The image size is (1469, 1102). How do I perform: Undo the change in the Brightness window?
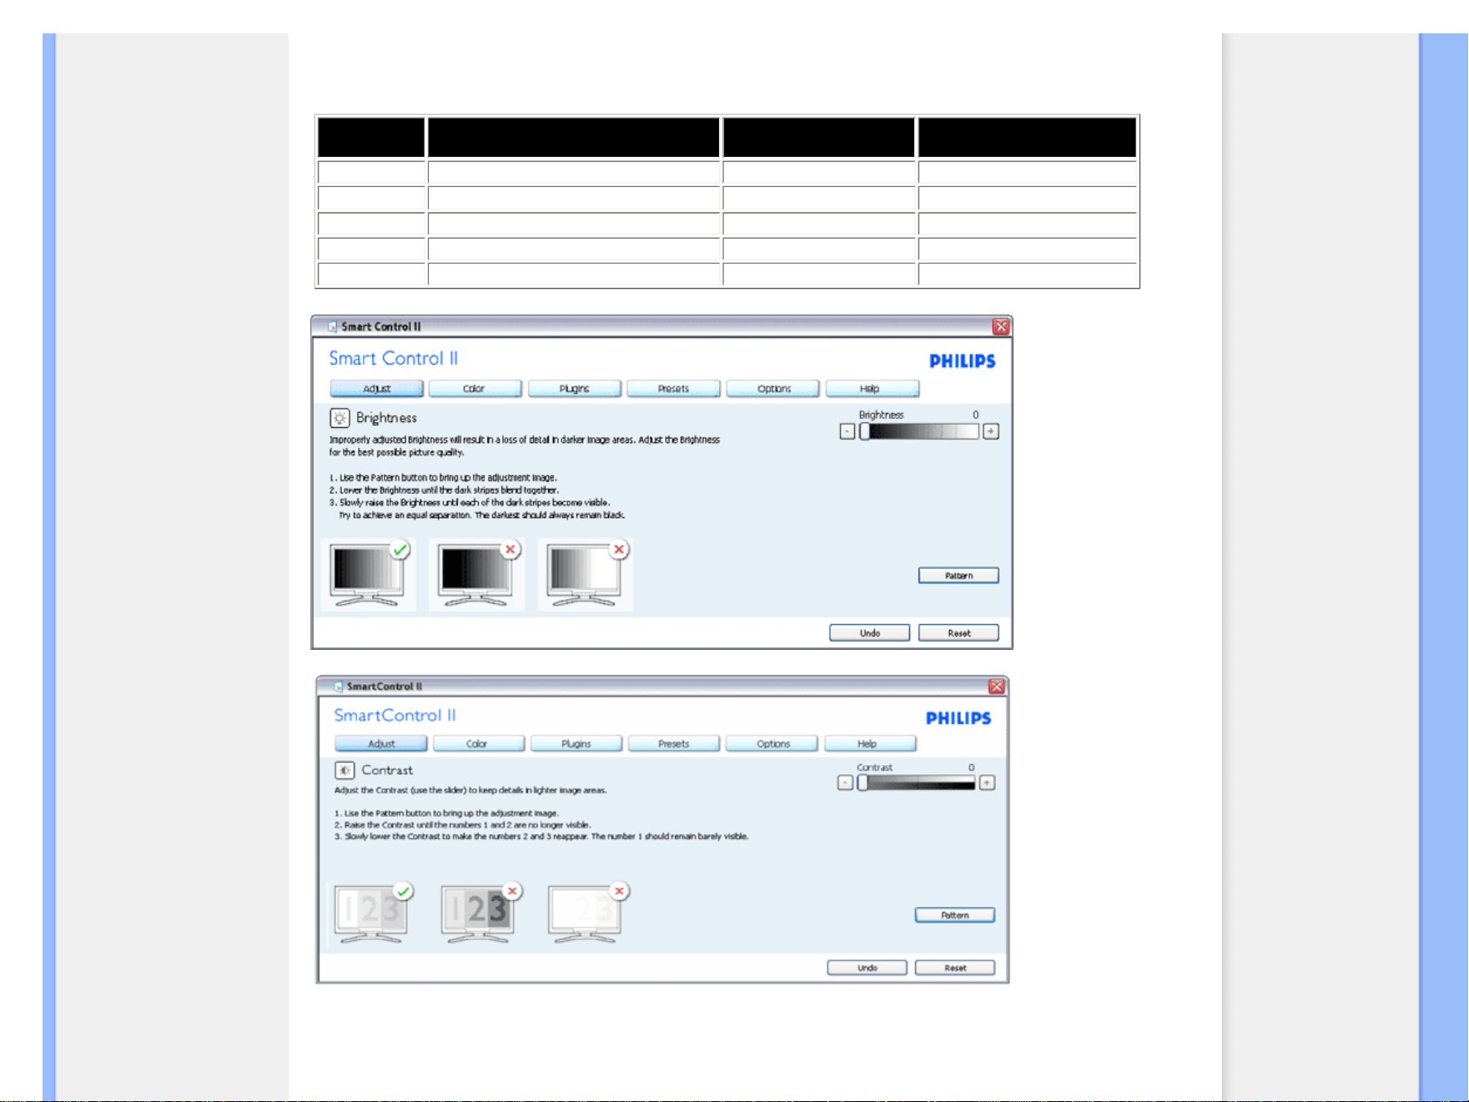pyautogui.click(x=869, y=633)
